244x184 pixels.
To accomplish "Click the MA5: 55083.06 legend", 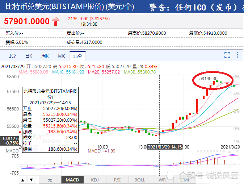I will tap(33, 72).
